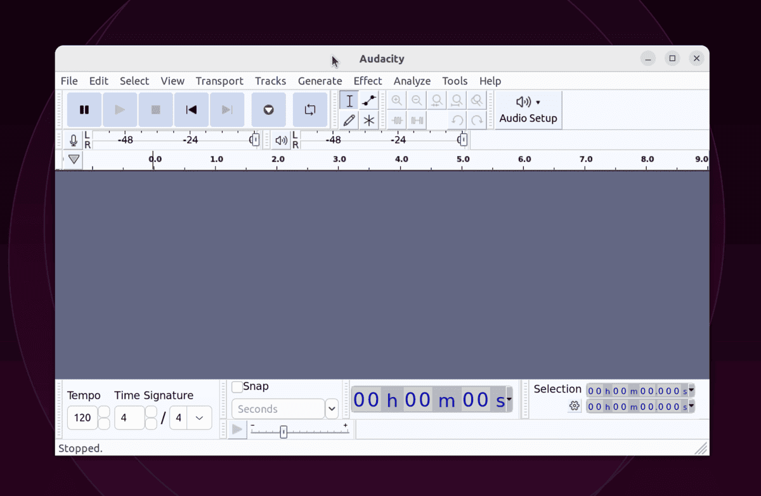Click the Zoom In magnifier
Image resolution: width=761 pixels, height=496 pixels.
397,101
